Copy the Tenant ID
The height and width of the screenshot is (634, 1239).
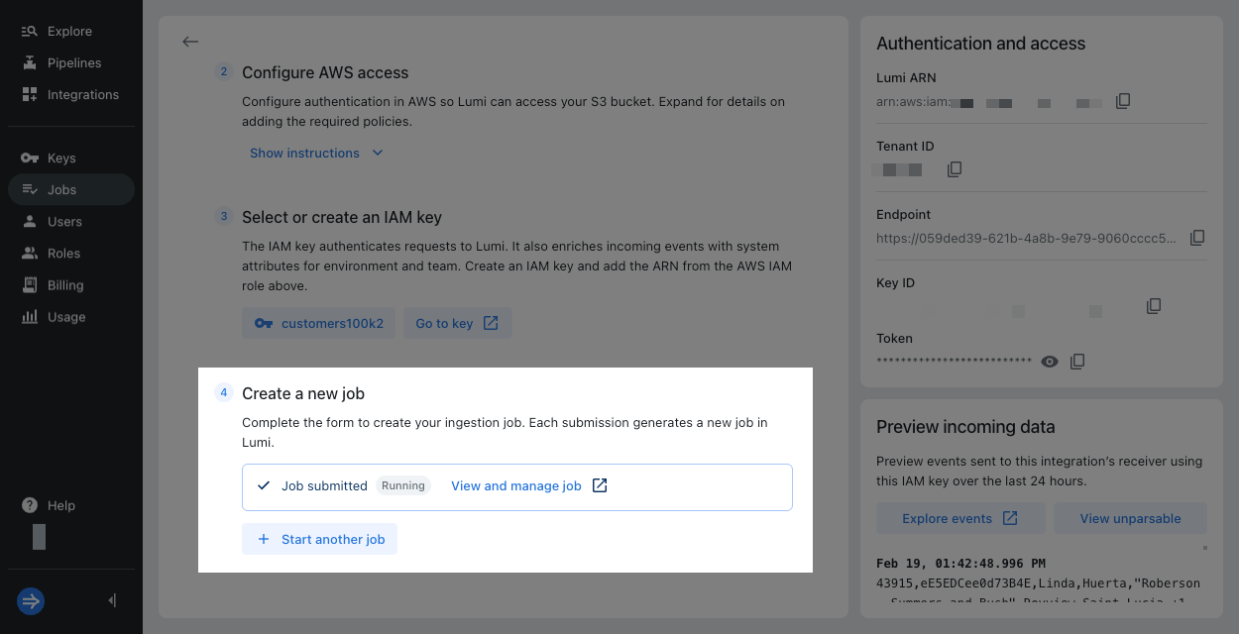point(955,169)
